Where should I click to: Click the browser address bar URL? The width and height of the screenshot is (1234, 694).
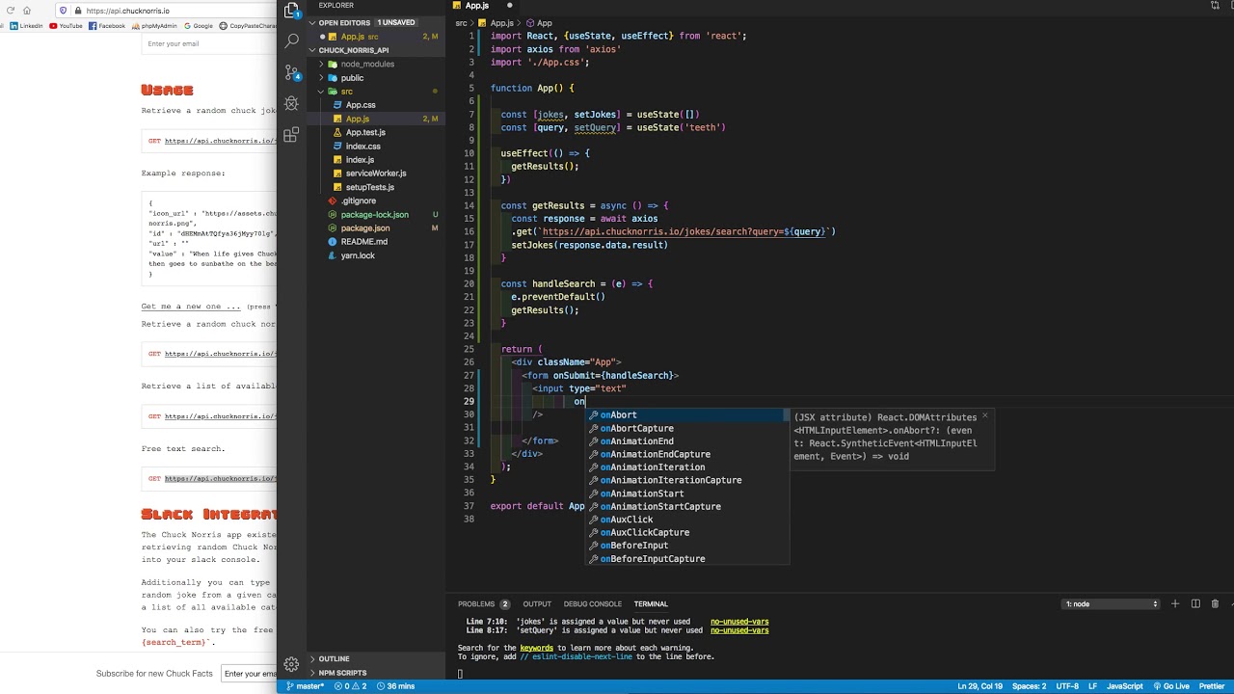(x=127, y=11)
